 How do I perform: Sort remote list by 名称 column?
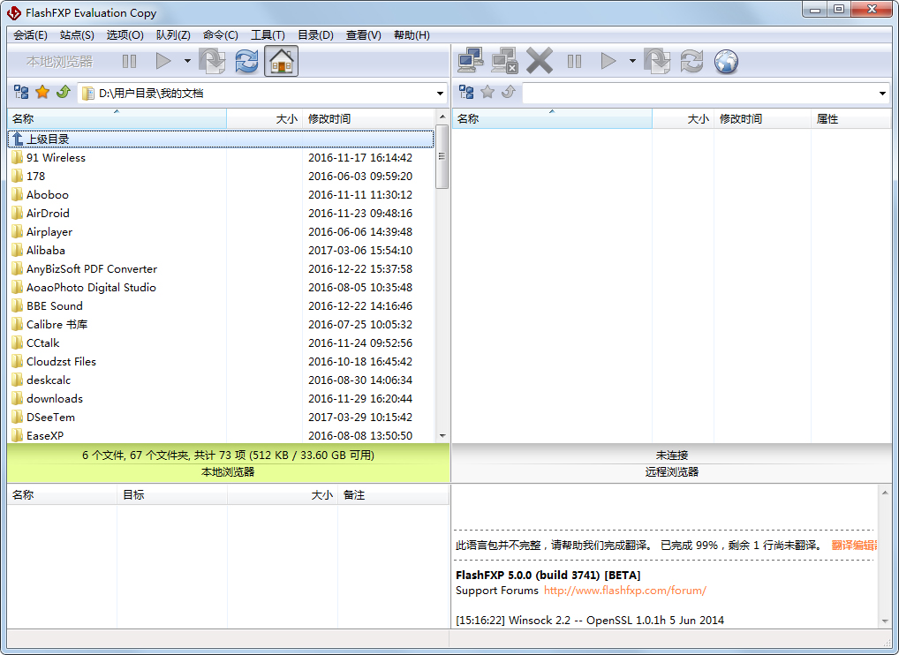(x=552, y=118)
